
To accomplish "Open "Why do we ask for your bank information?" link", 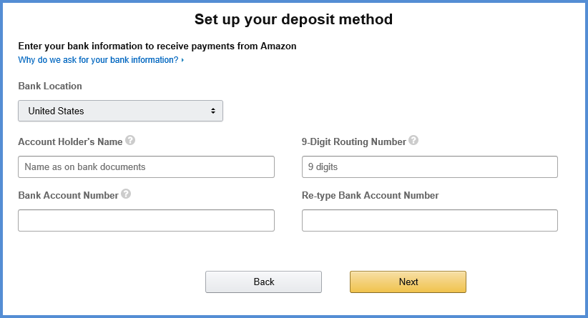I will click(x=98, y=60).
